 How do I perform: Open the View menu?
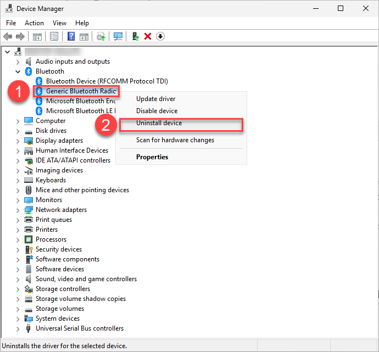pyautogui.click(x=59, y=23)
